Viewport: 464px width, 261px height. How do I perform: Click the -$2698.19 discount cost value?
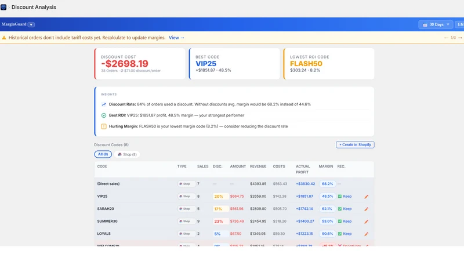coord(125,64)
